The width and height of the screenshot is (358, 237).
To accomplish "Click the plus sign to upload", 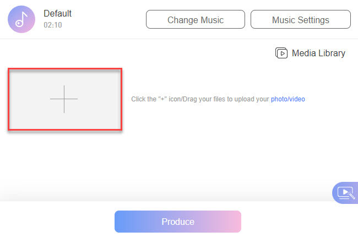I will 64,99.
